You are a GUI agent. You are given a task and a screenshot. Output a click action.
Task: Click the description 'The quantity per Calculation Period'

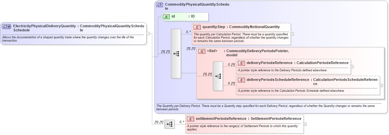click(241, 38)
